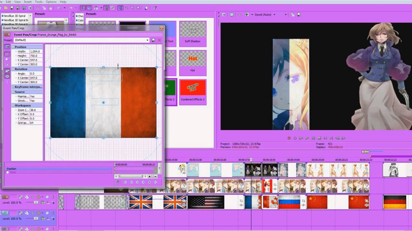Open Event Pan/Crop on France flag clip
Viewport: 412px width, 231px height.
(258, 201)
